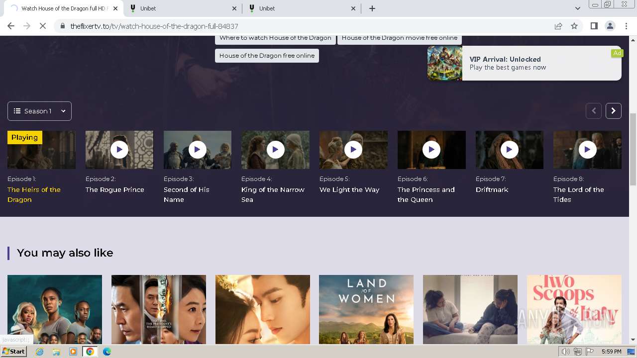Play Episode 5 We Light the Way
637x358 pixels.
tap(353, 150)
